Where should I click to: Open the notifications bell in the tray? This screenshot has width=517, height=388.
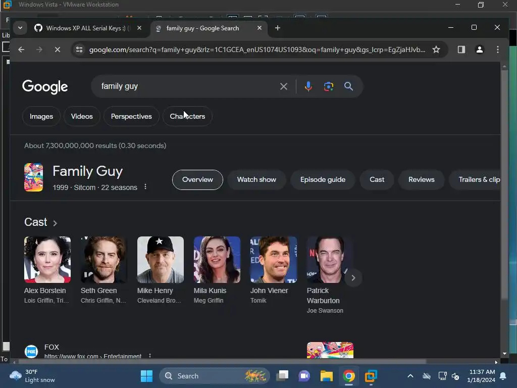pos(503,376)
